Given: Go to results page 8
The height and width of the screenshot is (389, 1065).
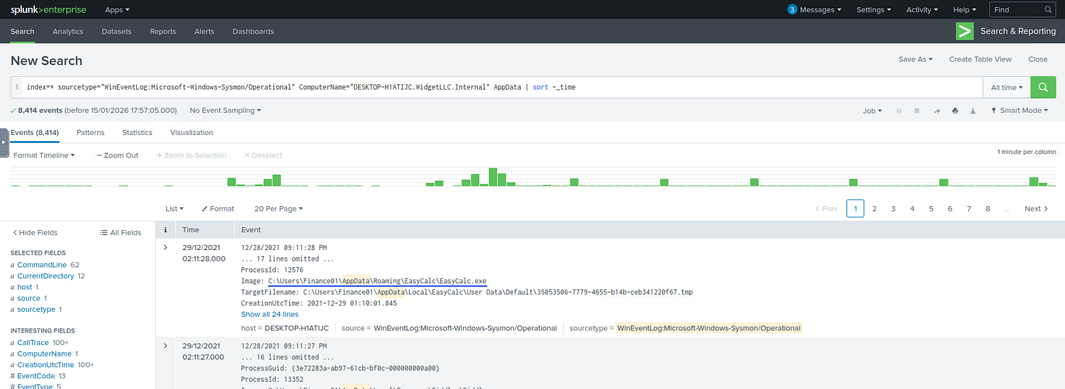Looking at the screenshot, I should click(x=988, y=209).
